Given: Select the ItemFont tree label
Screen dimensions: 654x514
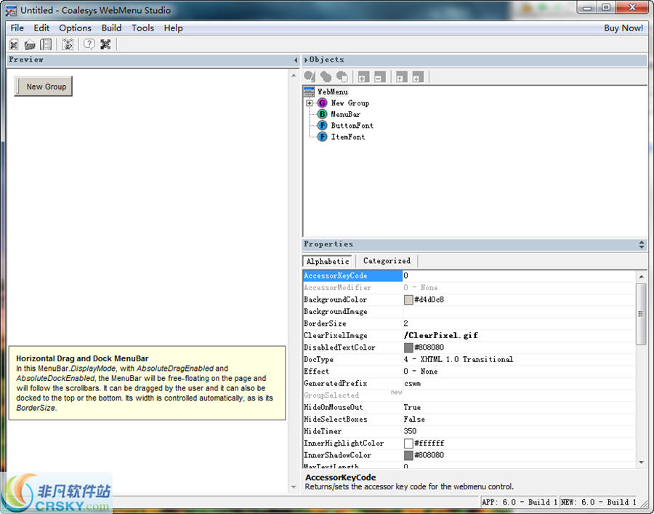Looking at the screenshot, I should tap(348, 137).
